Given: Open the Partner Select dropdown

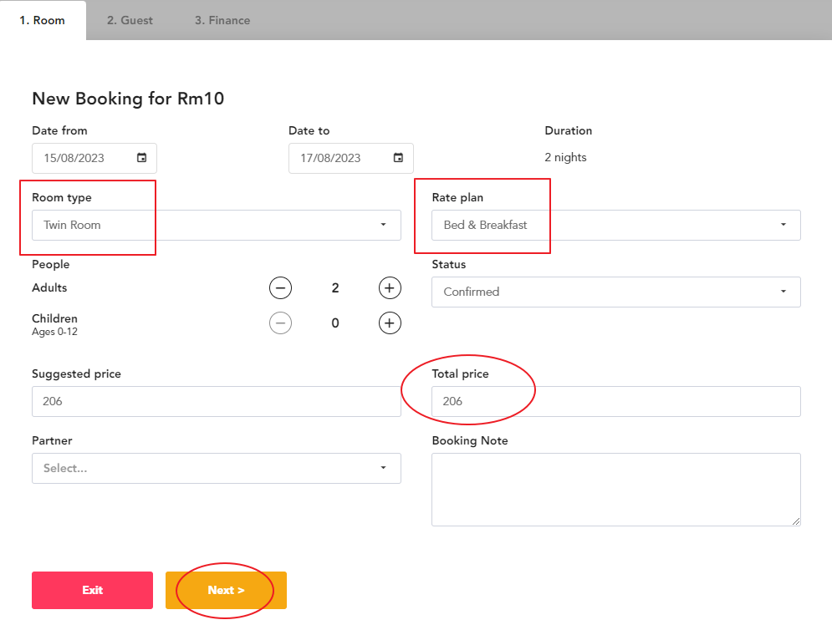Looking at the screenshot, I should pyautogui.click(x=217, y=468).
